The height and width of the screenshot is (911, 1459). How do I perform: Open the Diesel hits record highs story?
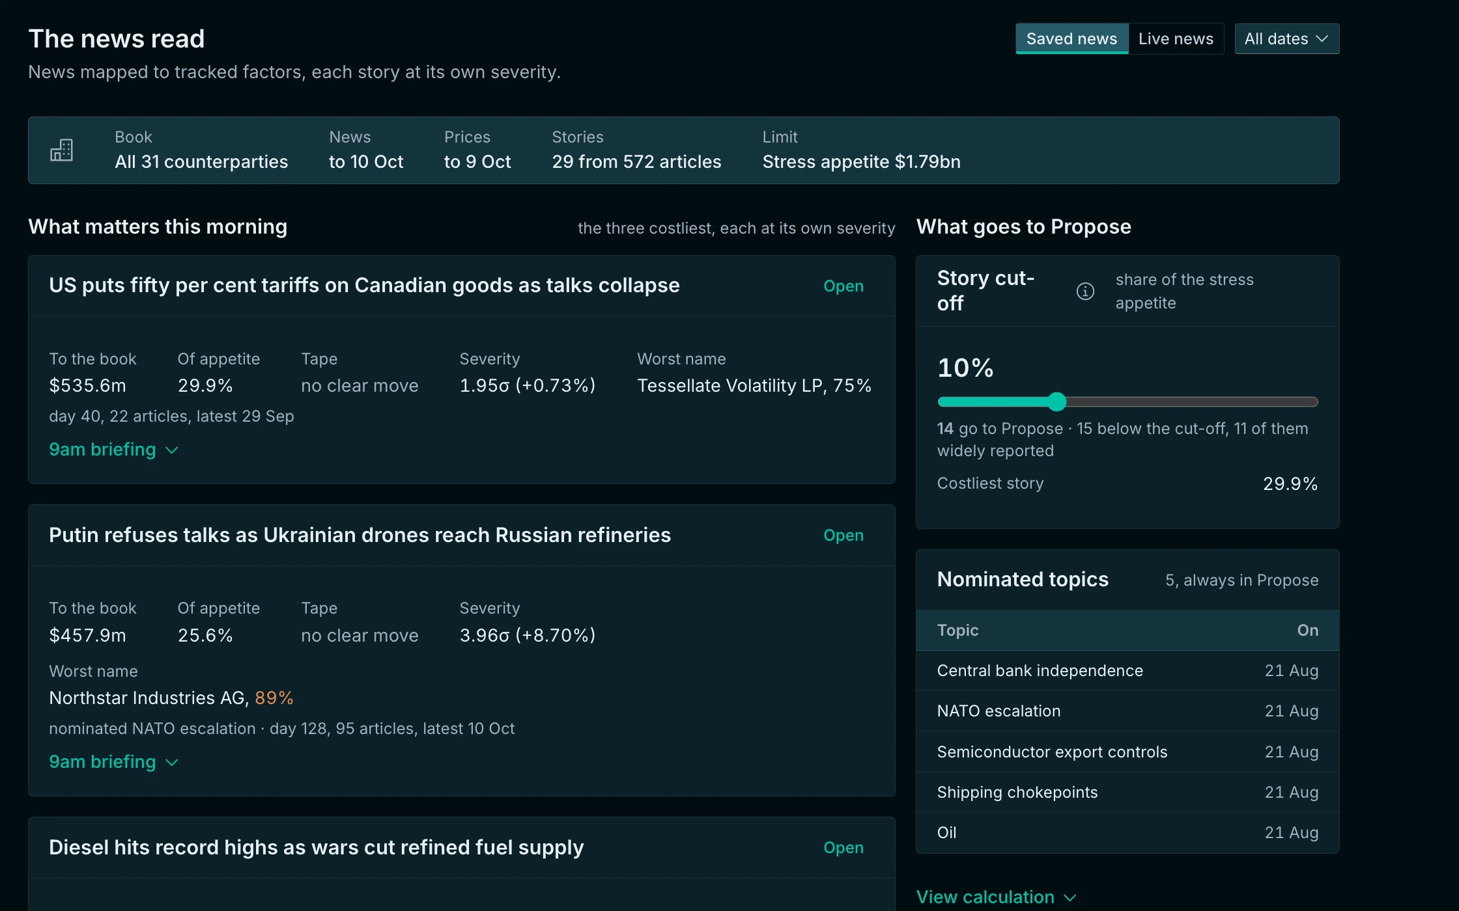(843, 848)
